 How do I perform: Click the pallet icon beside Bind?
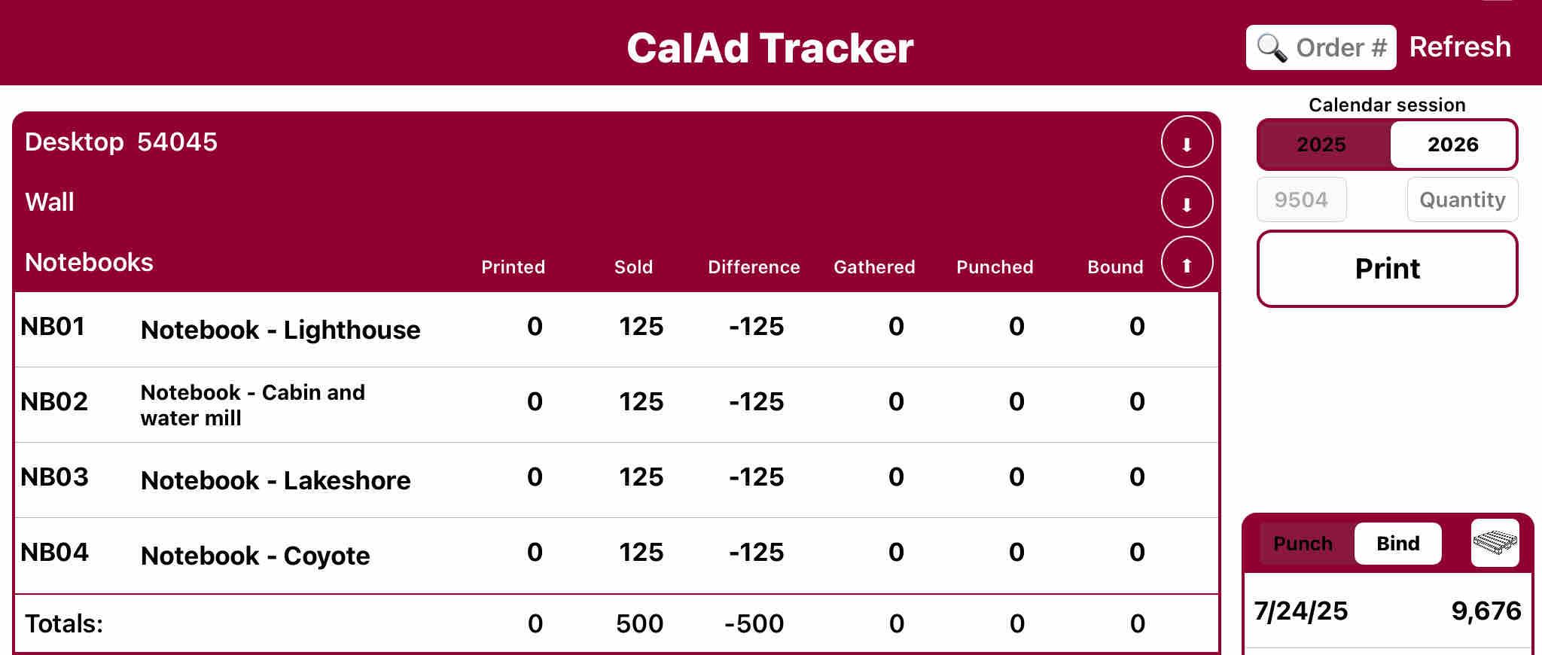coord(1495,543)
